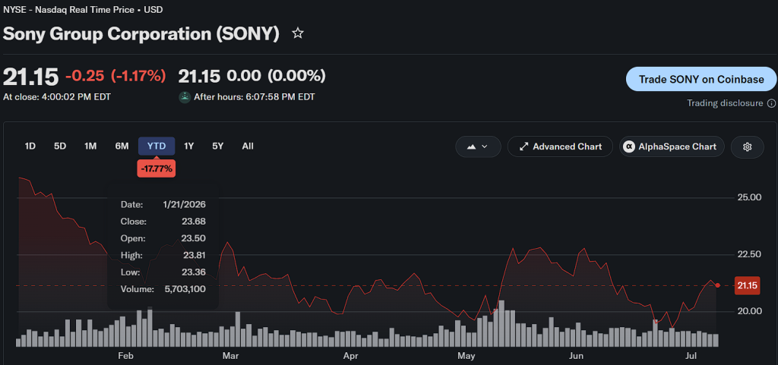Viewport: 778px width, 365px height.
Task: Click the Trading disclosure info icon
Action: (x=771, y=103)
